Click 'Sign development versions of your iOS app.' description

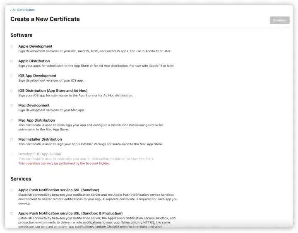51,80
